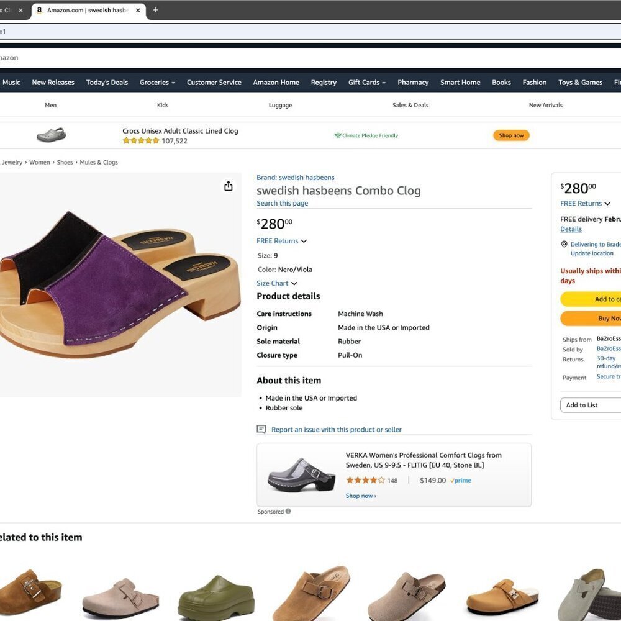The image size is (621, 621).
Task: Click Shop now link for VERKA clogs
Action: [361, 496]
